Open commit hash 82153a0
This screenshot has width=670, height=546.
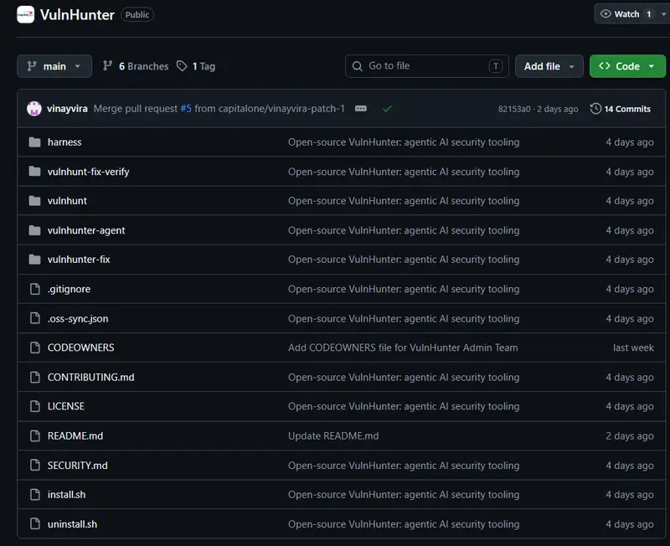pos(514,109)
